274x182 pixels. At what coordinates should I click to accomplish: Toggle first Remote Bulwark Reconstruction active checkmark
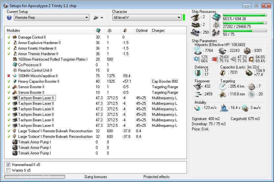(x=9, y=131)
